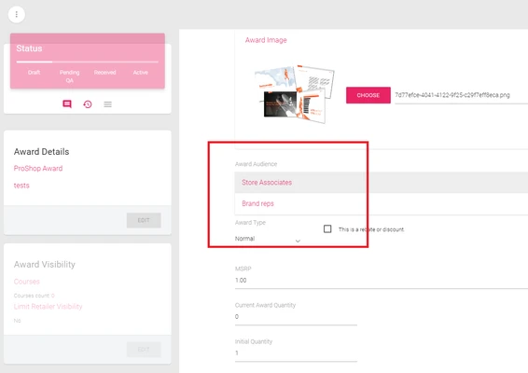Click the award image thumbnail

click(x=294, y=94)
